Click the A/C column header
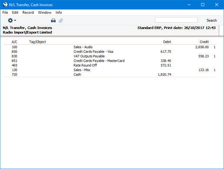This screenshot has width=224, height=169. click(x=14, y=42)
